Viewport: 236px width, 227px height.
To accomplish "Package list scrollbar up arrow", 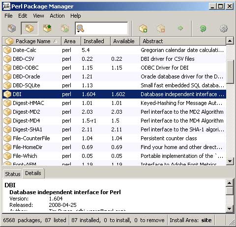I will pos(230,41).
